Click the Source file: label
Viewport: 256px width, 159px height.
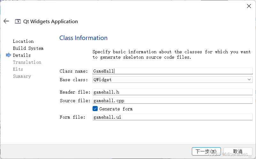click(x=75, y=101)
